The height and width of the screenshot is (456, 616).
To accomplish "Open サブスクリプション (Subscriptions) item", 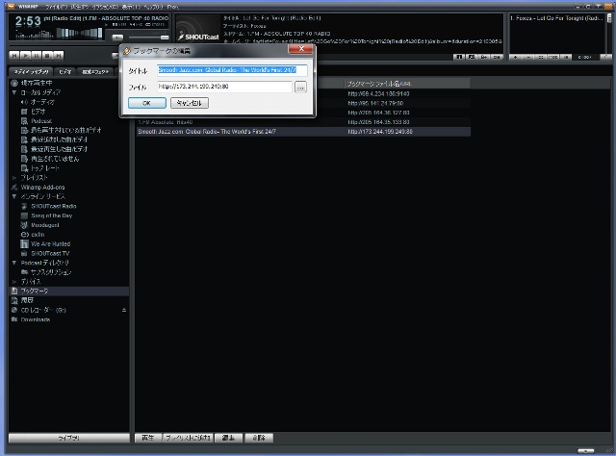I will click(51, 272).
